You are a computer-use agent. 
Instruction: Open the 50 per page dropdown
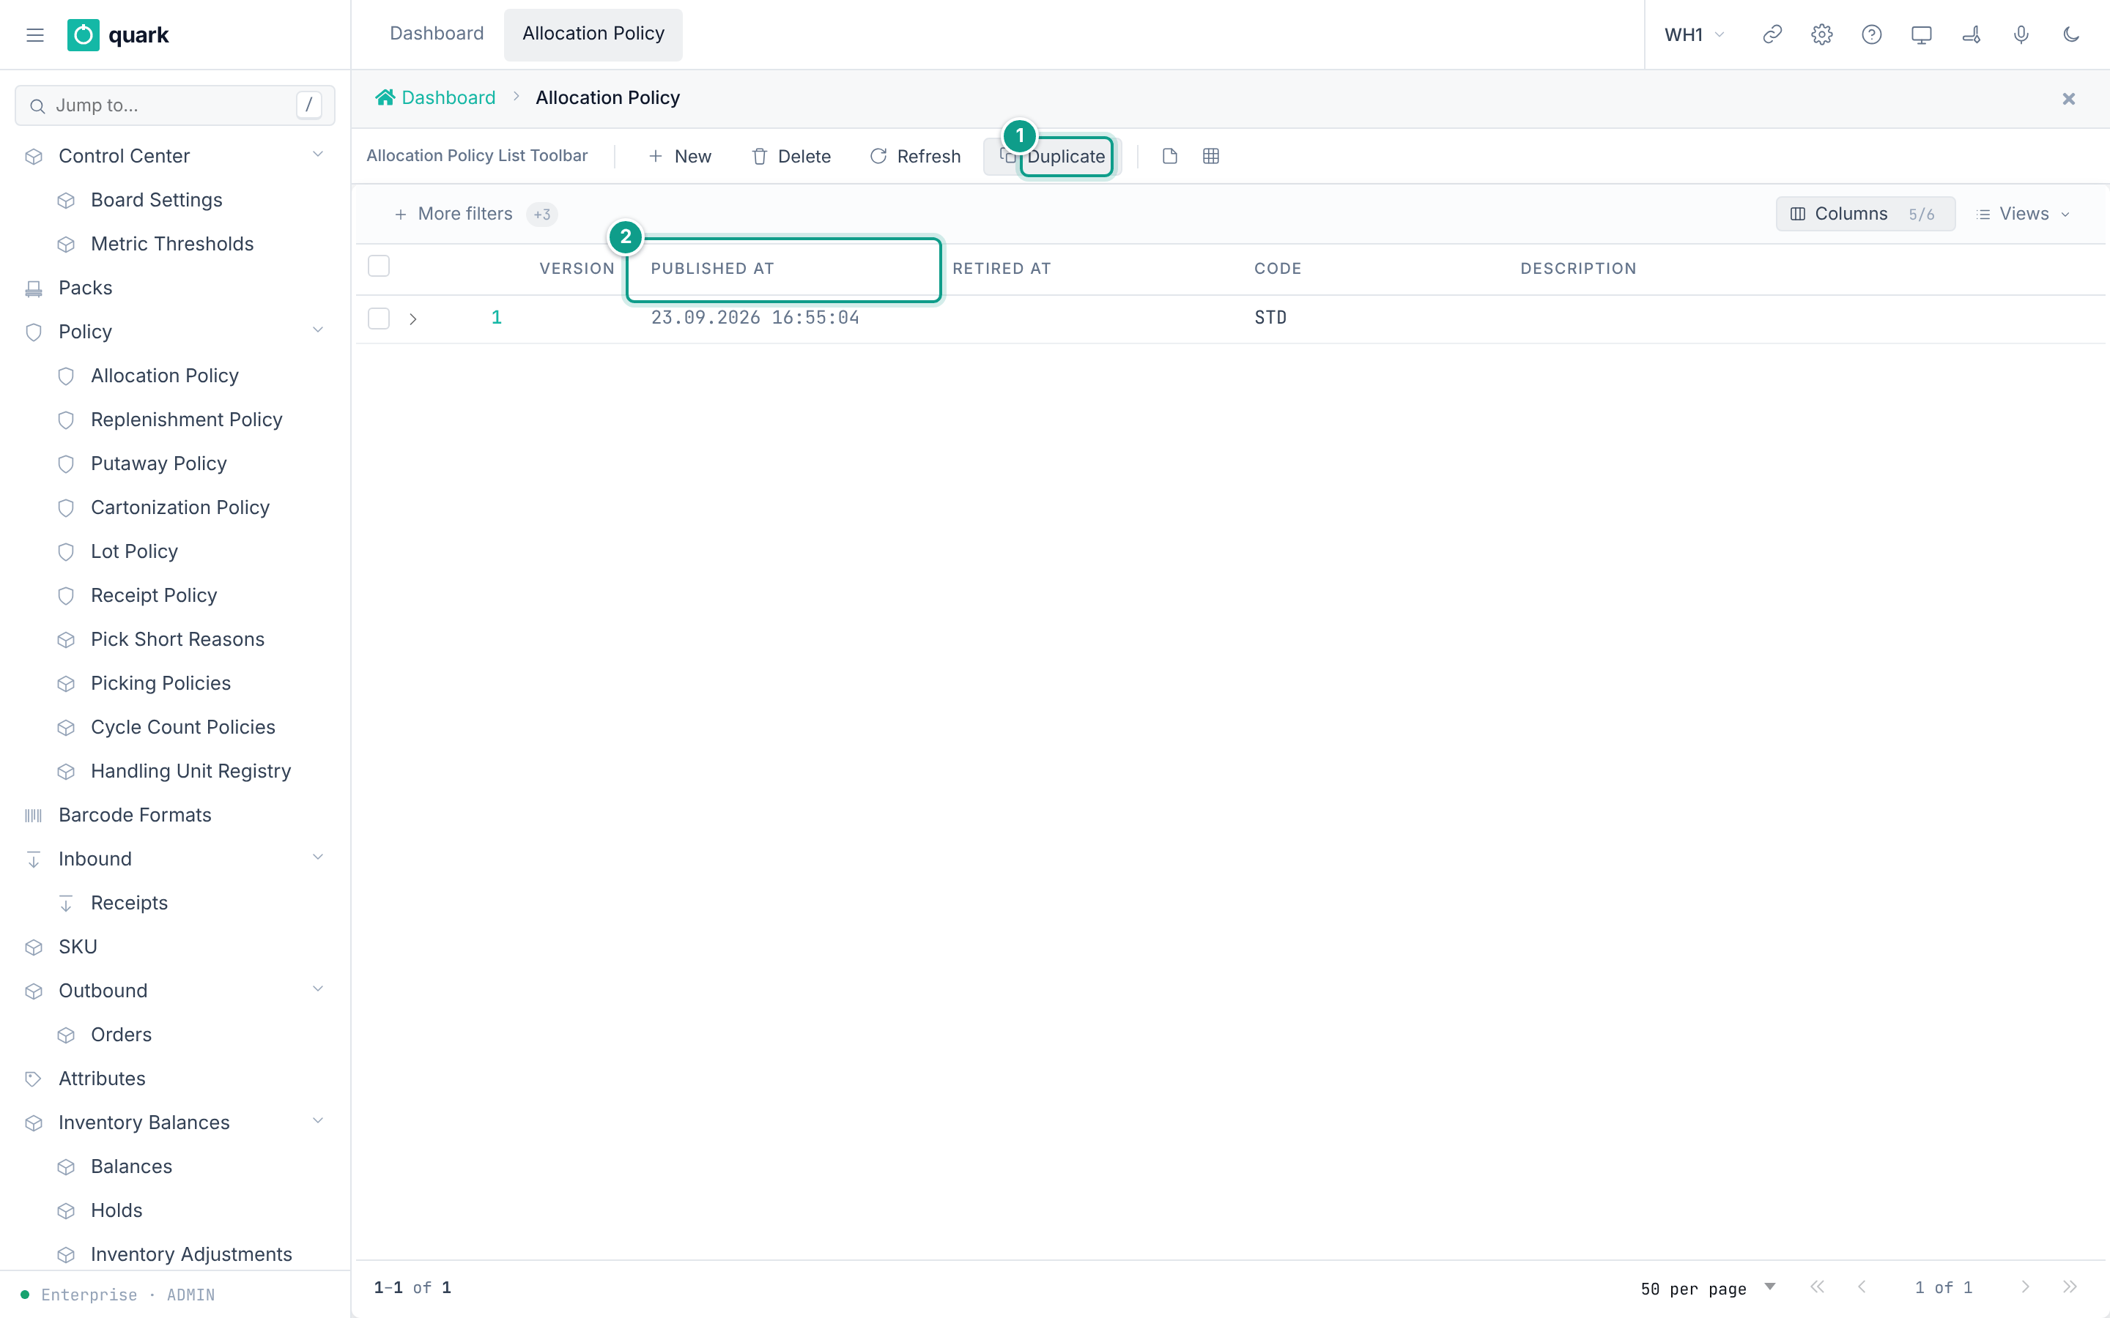(1708, 1287)
